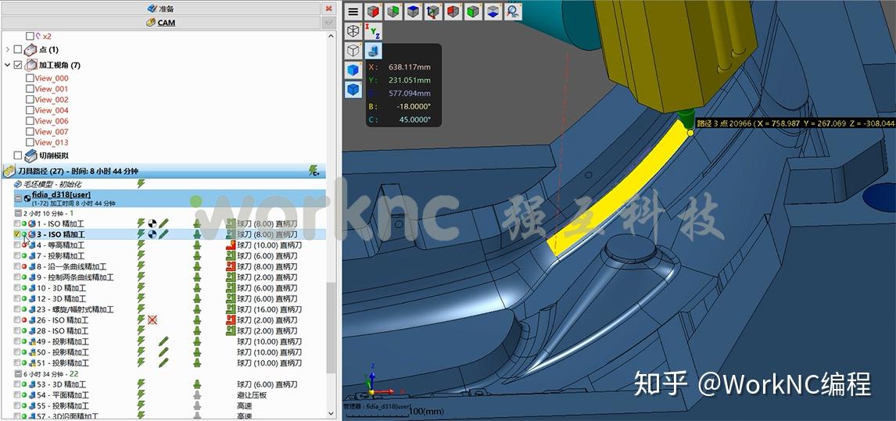Tick the View_000 checkbox
The image size is (896, 421).
(30, 78)
